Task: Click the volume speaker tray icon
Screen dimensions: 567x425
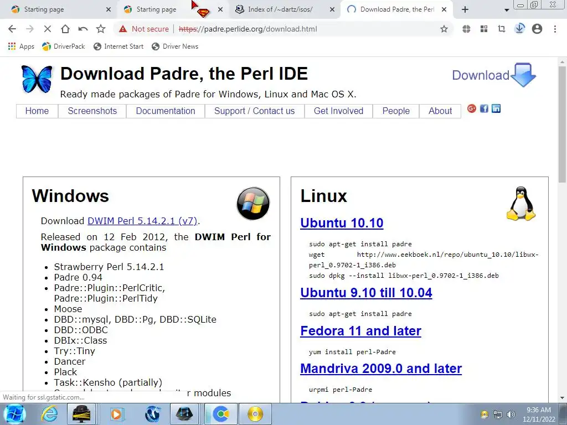Action: click(x=511, y=414)
